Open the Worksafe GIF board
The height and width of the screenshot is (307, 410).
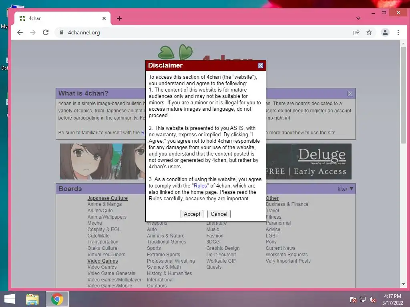pyautogui.click(x=221, y=261)
